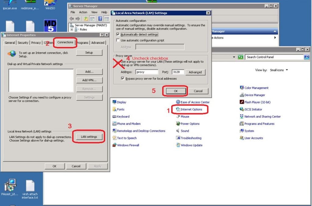The height and width of the screenshot is (206, 312).
Task: Open the User Accounts icon
Action: (242, 138)
